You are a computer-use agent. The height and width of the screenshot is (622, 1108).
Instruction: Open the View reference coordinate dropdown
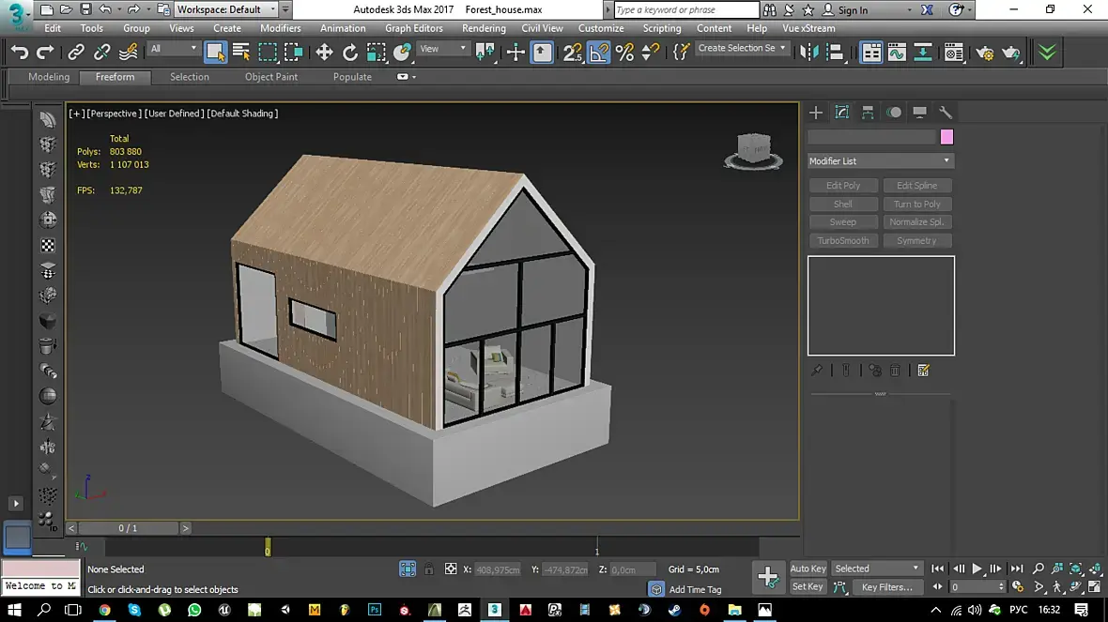(x=442, y=49)
